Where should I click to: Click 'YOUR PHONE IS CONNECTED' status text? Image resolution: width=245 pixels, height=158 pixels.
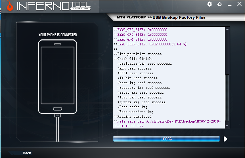[x=58, y=35]
